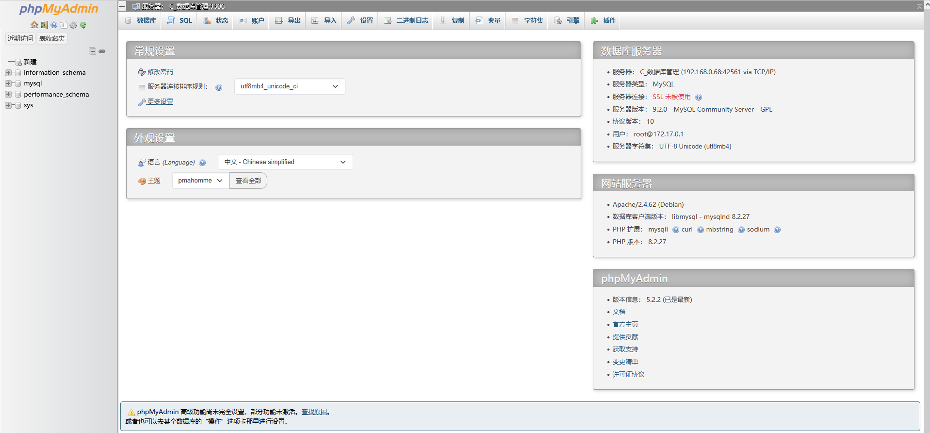Open the 变量 variables tab

pyautogui.click(x=488, y=20)
